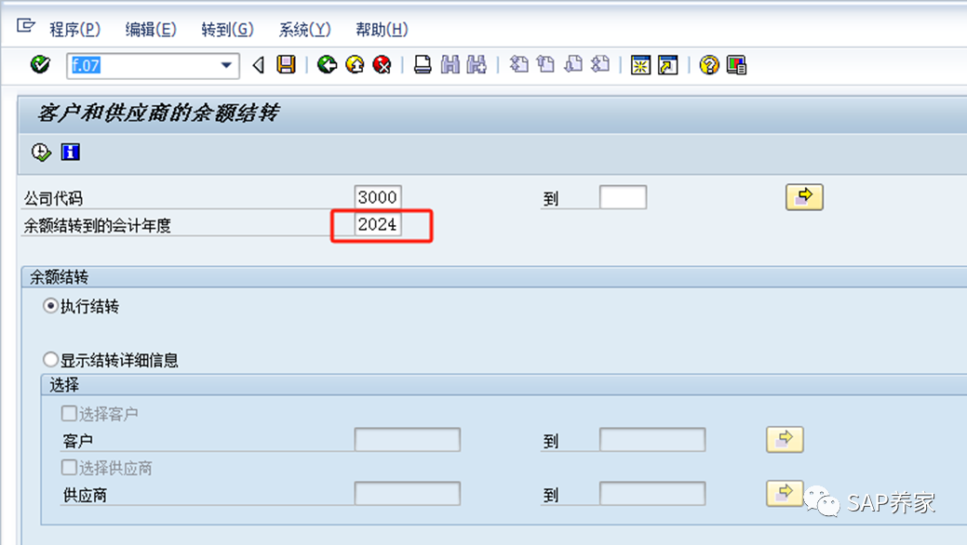
Task: Select the 显示结转详细信息 radio button
Action: (x=50, y=359)
